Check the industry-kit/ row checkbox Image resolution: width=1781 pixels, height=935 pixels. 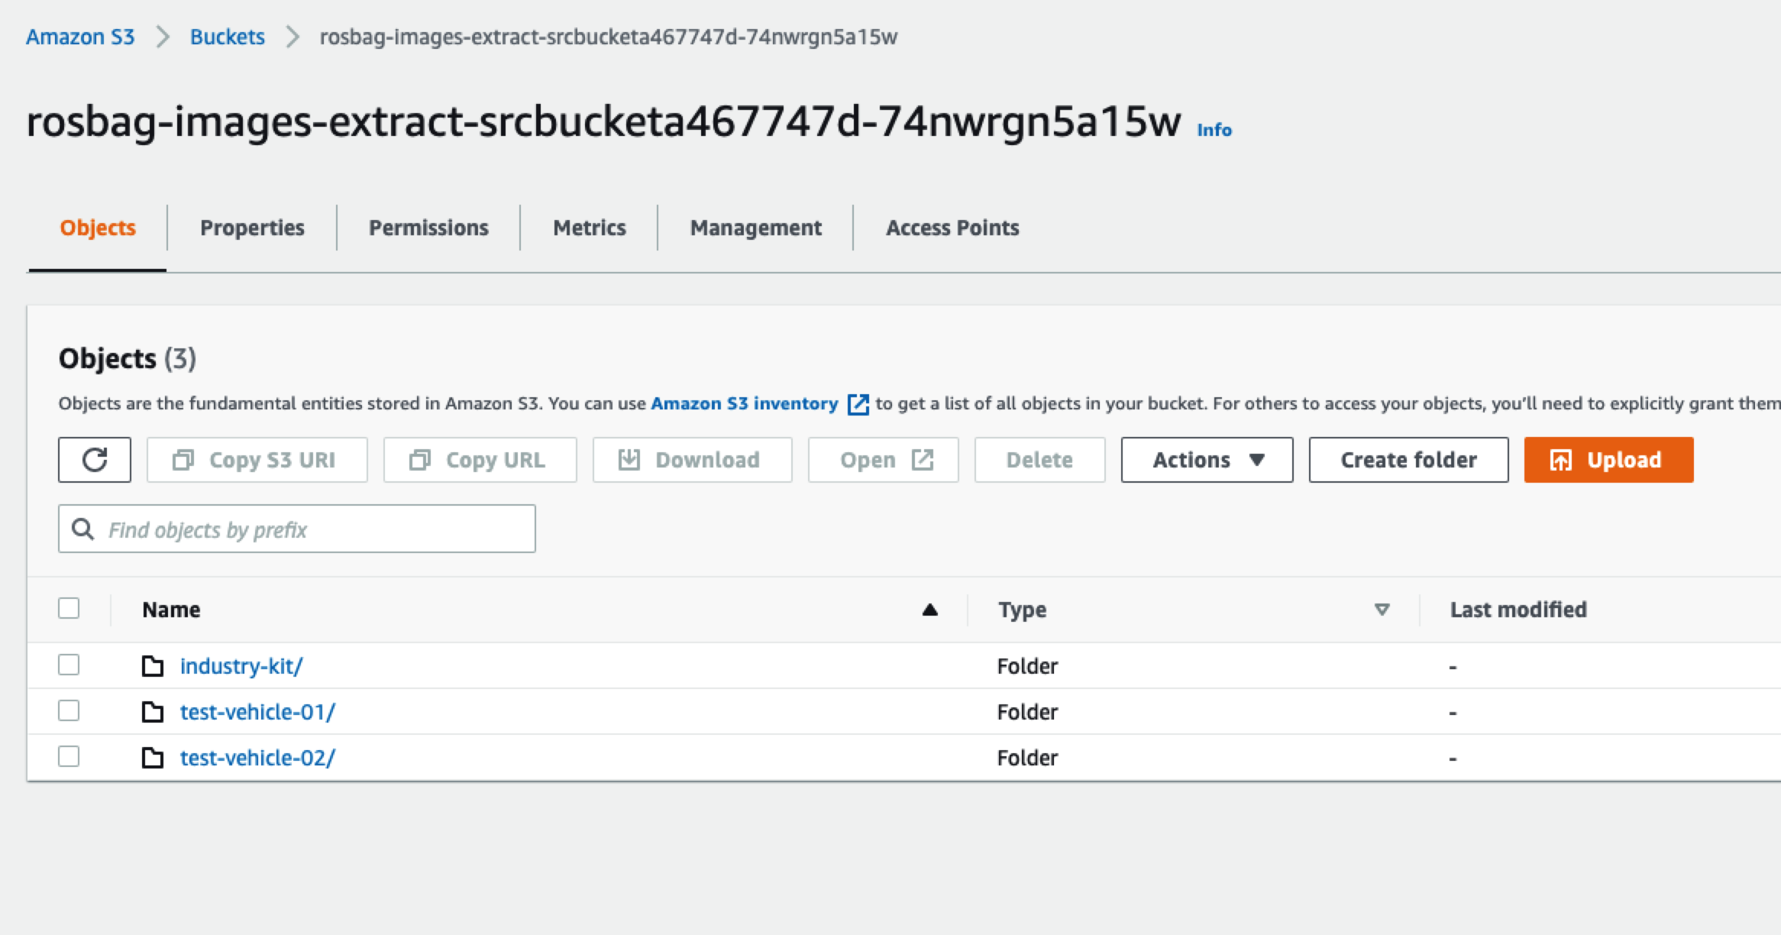pyautogui.click(x=69, y=665)
